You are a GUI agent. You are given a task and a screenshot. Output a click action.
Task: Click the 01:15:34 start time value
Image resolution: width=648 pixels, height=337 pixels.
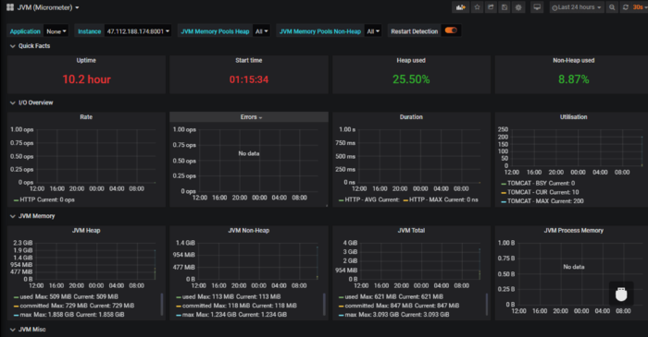pyautogui.click(x=249, y=79)
